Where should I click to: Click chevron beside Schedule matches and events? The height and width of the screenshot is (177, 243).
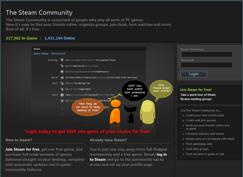click(183, 134)
